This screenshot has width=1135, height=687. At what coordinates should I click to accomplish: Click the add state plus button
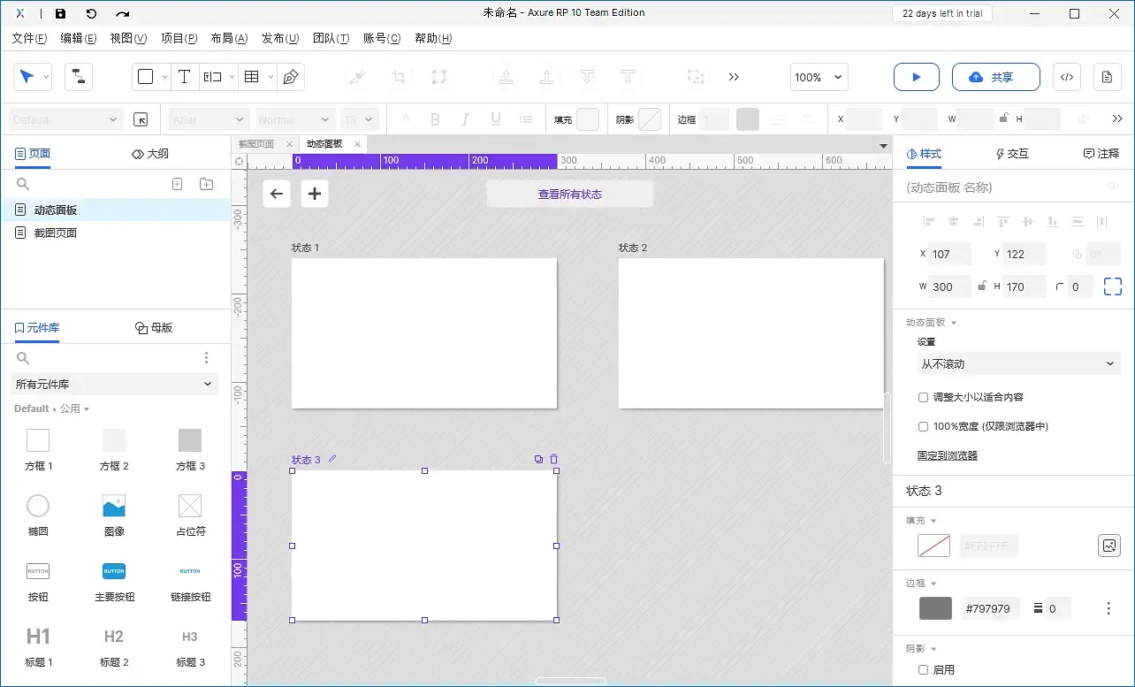click(x=315, y=194)
